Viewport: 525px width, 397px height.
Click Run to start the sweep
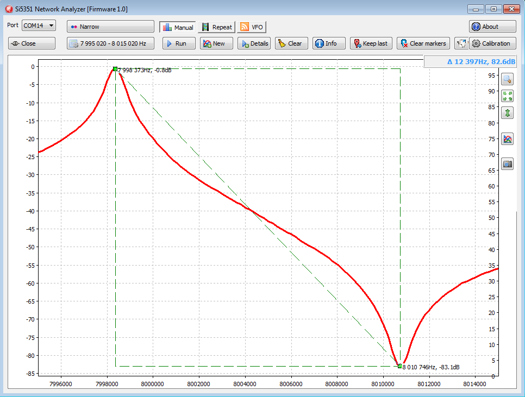pyautogui.click(x=179, y=43)
